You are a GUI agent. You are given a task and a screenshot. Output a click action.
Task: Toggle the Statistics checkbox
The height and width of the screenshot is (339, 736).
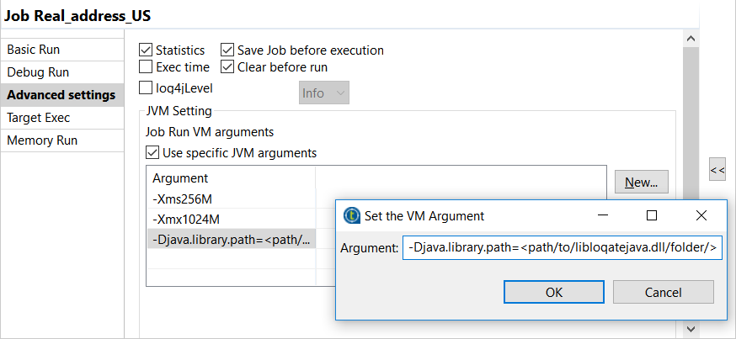coord(146,50)
